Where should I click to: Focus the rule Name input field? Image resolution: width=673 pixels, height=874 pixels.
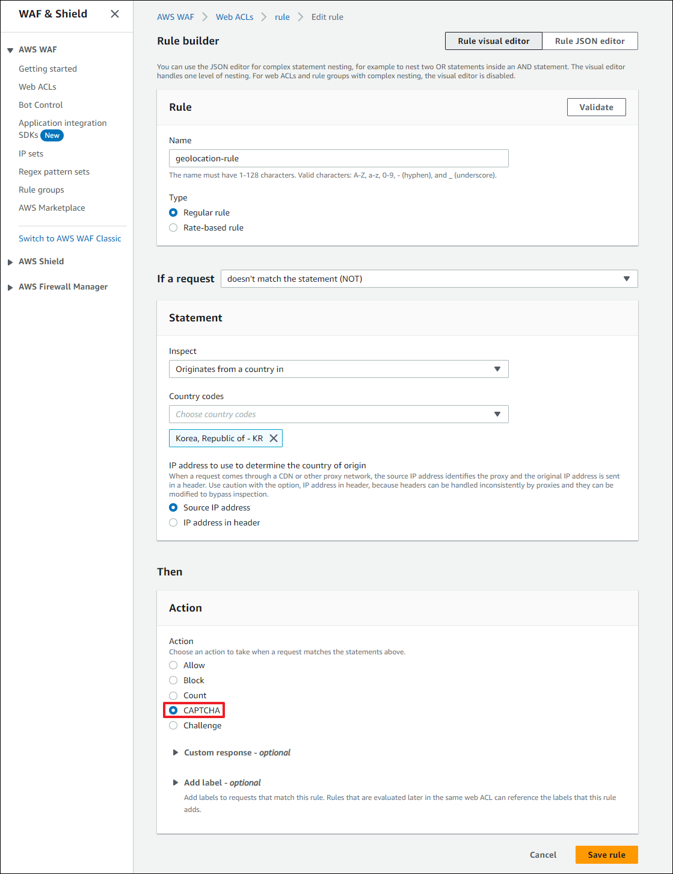point(339,158)
